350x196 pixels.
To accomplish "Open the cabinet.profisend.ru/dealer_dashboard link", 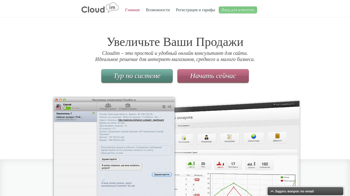I will (141, 120).
